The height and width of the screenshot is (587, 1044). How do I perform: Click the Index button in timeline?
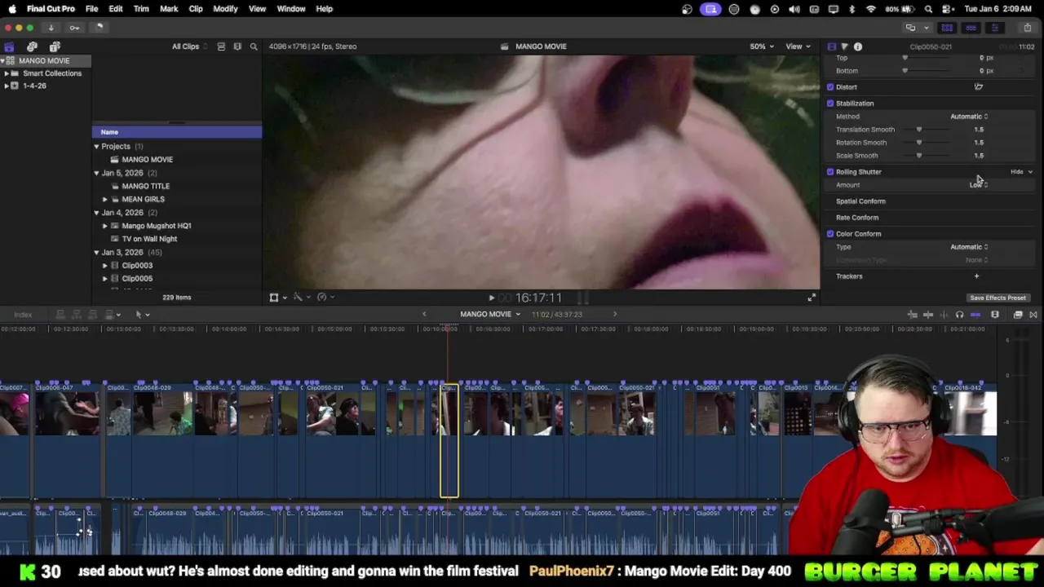(23, 315)
